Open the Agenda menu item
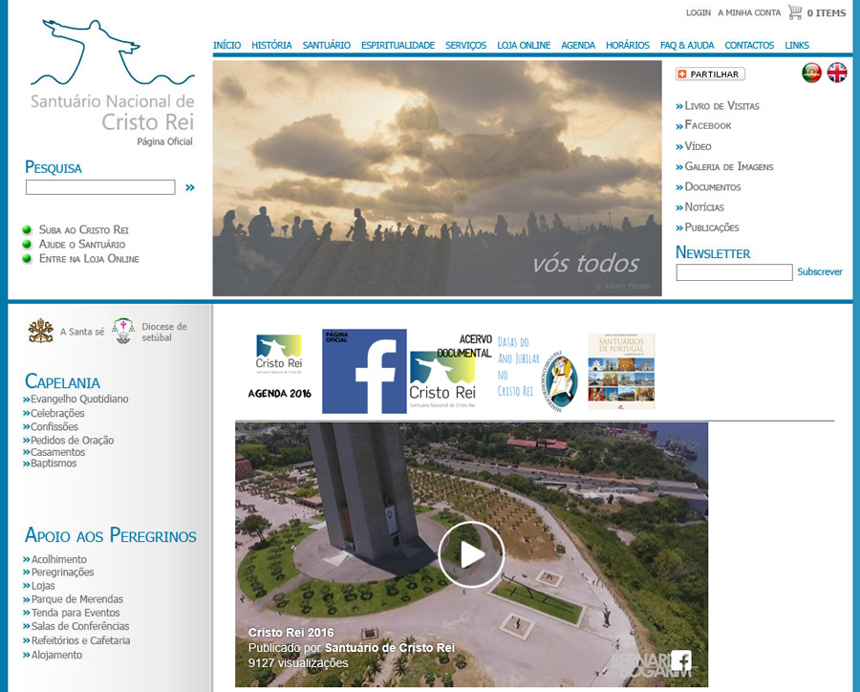Image resolution: width=860 pixels, height=692 pixels. 578,45
